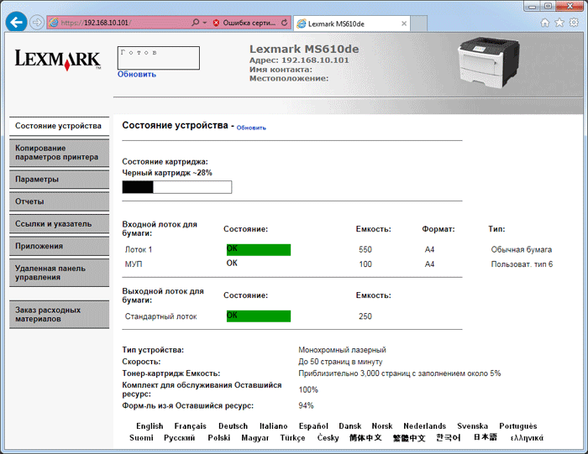The height and width of the screenshot is (454, 588).
Task: Open the browser Home icon
Action: tap(545, 23)
